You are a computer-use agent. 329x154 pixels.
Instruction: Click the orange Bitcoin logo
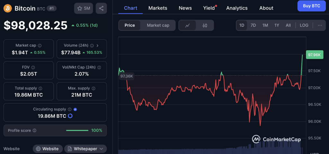(x=7, y=8)
